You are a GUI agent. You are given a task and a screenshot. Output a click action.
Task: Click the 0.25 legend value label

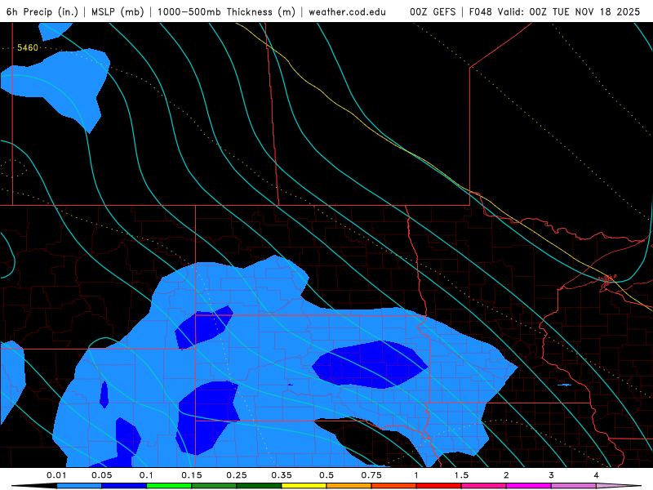tap(237, 475)
